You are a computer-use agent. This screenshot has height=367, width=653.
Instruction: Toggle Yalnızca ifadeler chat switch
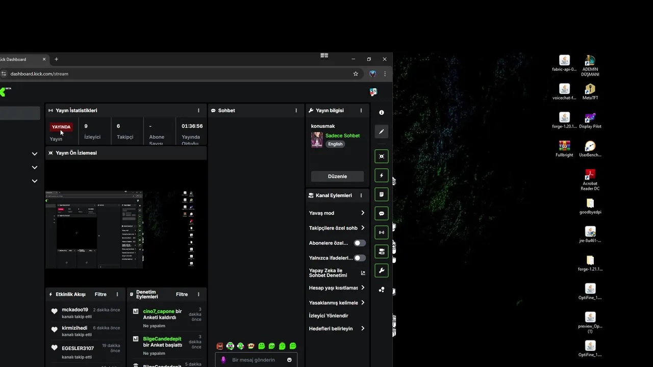[x=360, y=258]
